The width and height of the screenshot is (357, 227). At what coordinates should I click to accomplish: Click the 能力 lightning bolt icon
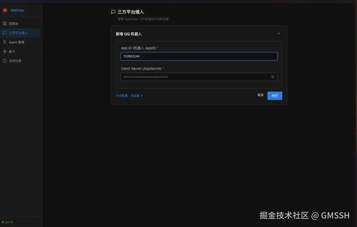(x=5, y=51)
